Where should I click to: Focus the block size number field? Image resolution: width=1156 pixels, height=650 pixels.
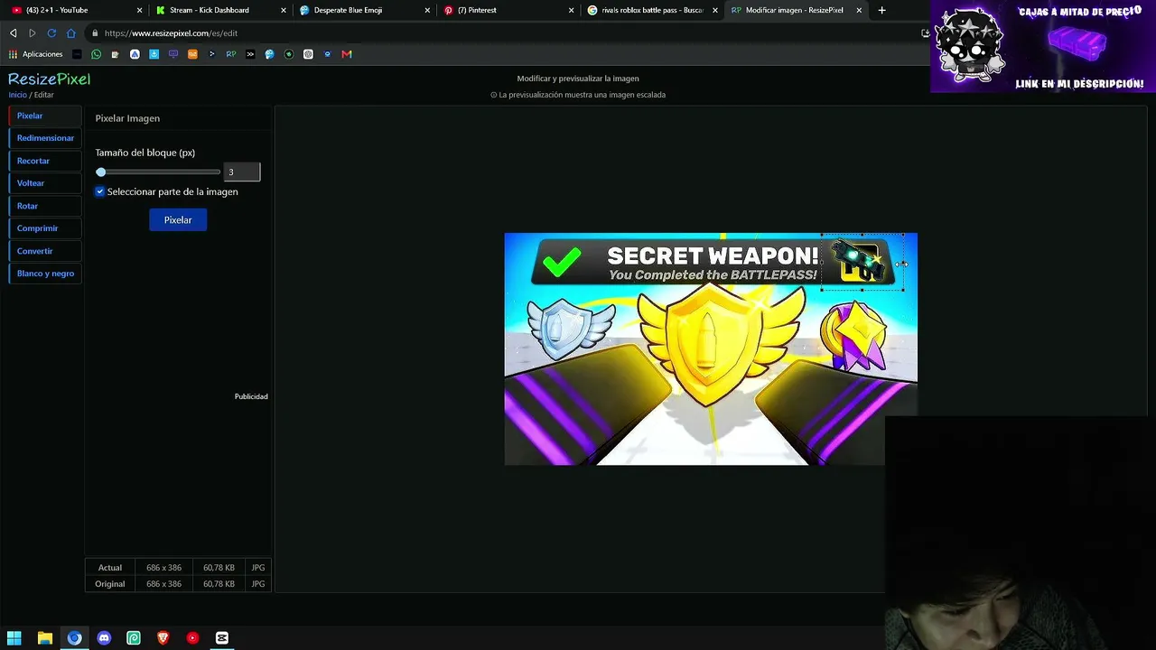(x=242, y=172)
